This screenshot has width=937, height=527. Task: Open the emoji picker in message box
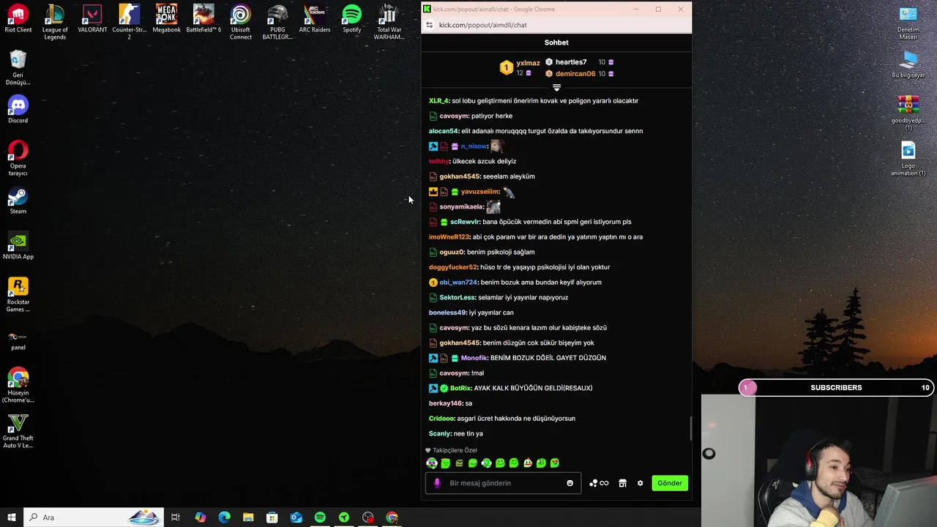570,483
